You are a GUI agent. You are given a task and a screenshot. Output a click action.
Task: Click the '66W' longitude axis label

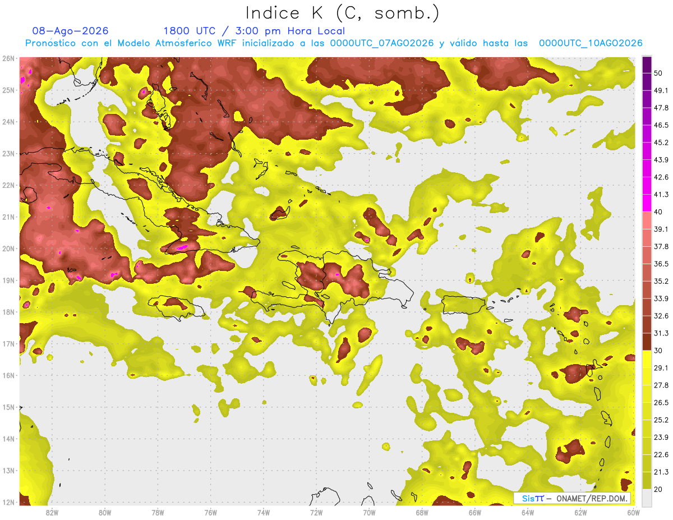[x=475, y=512]
